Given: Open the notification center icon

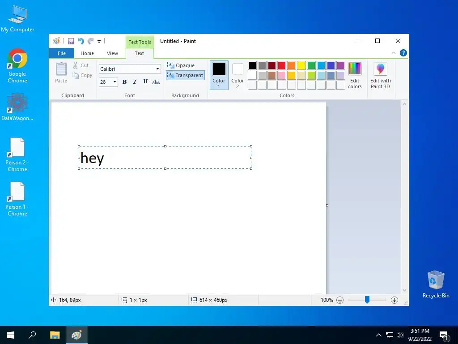Looking at the screenshot, I should pos(444,335).
